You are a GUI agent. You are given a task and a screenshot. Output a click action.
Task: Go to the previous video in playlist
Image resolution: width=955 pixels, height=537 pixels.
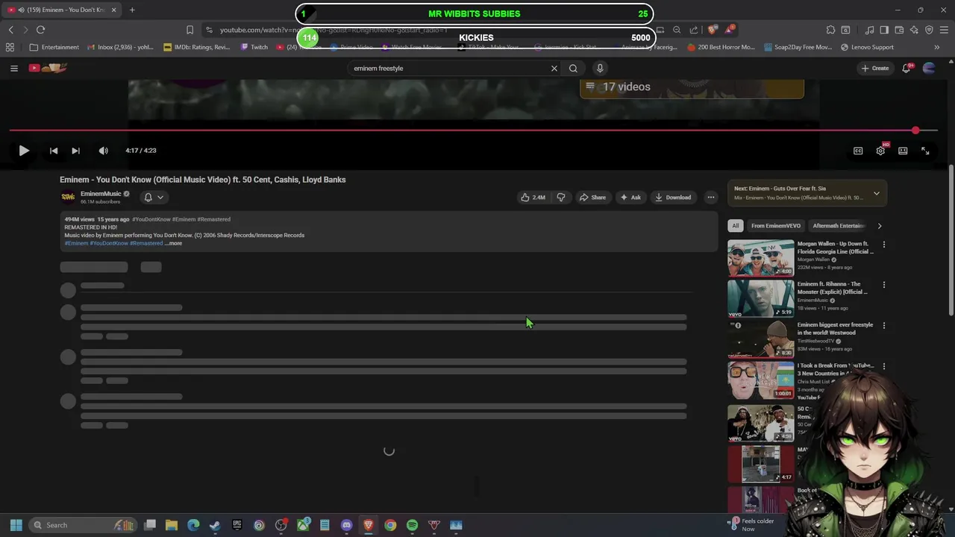[54, 151]
